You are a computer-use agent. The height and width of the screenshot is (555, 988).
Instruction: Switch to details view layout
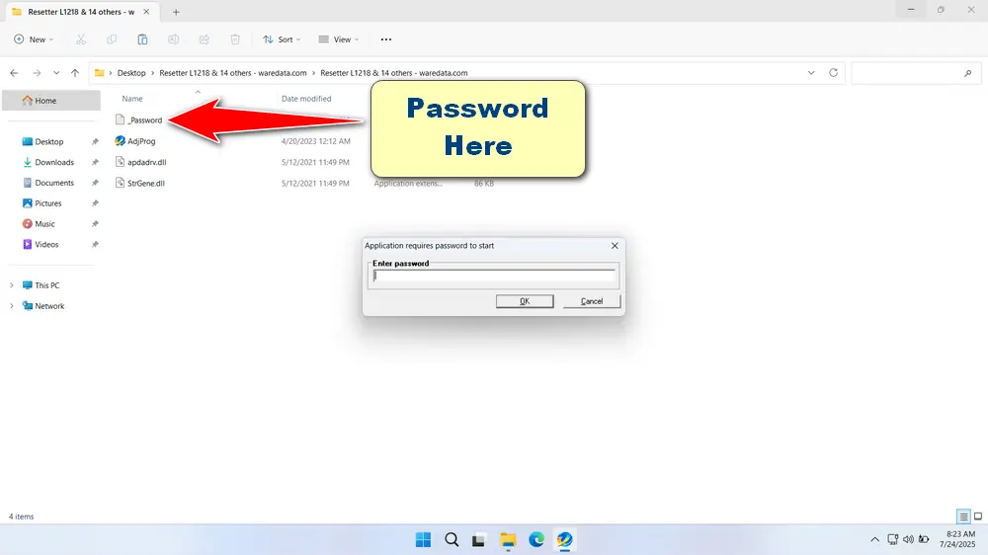click(x=963, y=516)
